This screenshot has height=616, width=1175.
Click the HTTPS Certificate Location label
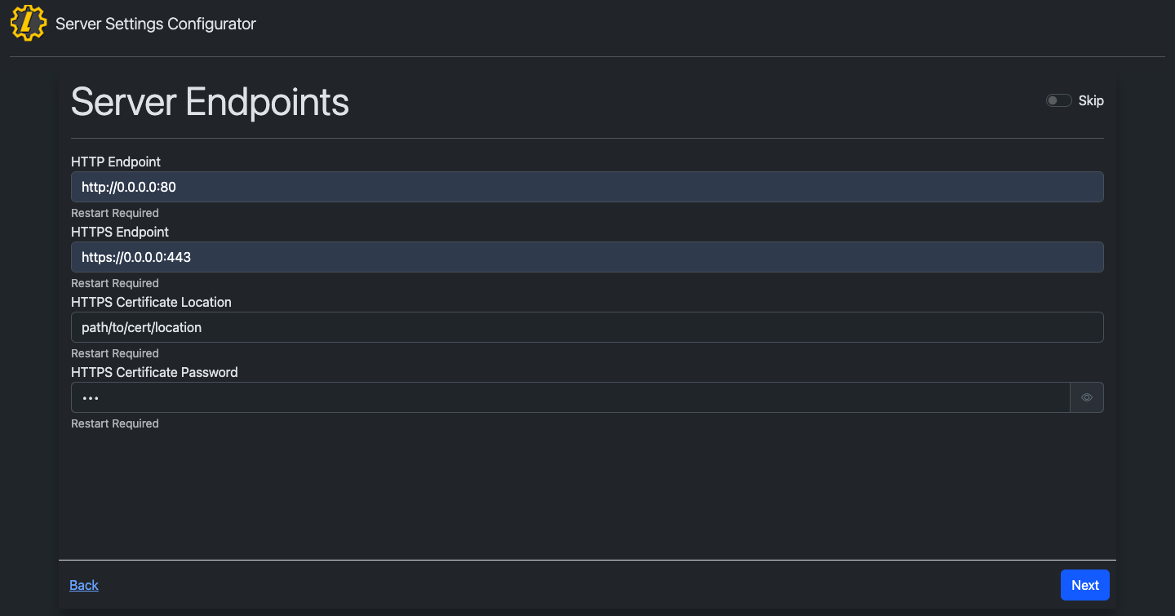(x=151, y=302)
